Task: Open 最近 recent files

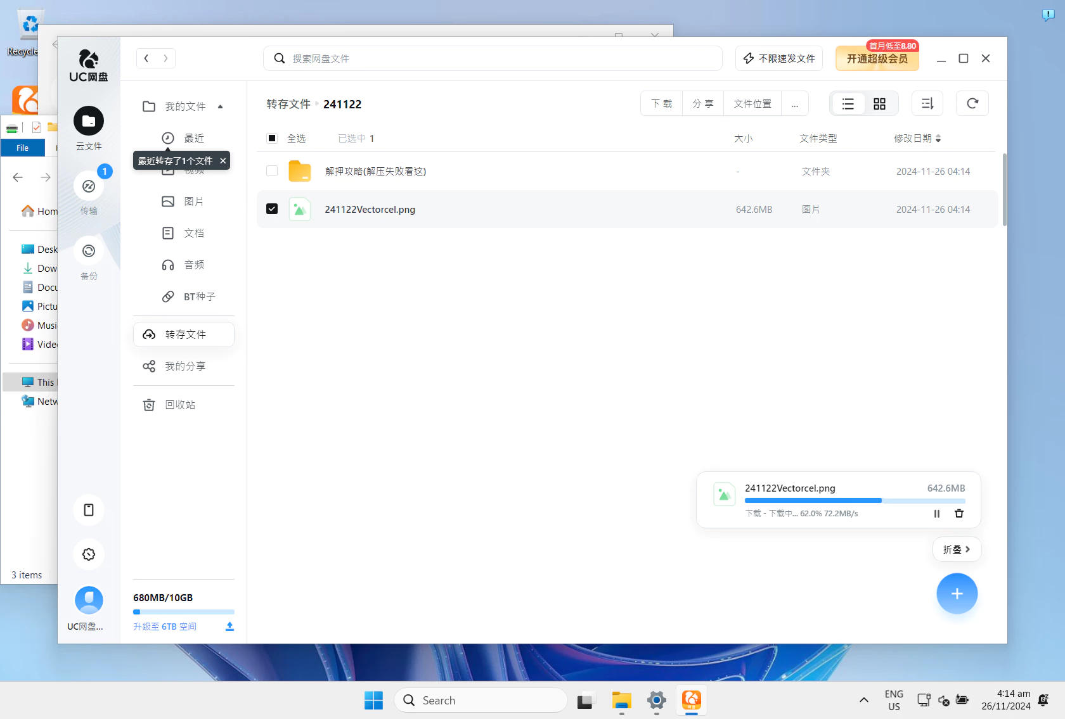Action: (184, 138)
